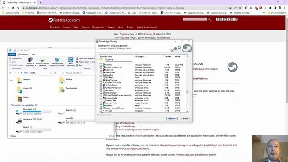288x162 pixels.
Task: Go to Chrome home button
Action: [x=18, y=8]
